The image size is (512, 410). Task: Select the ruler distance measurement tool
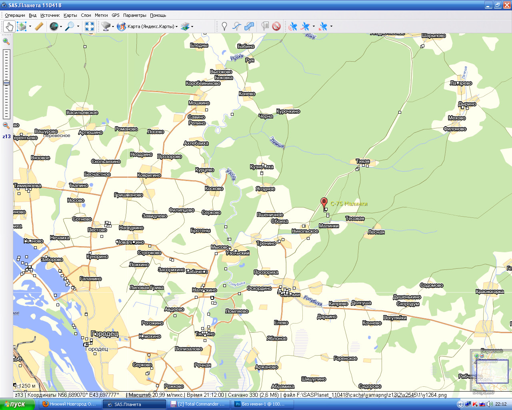coord(39,26)
